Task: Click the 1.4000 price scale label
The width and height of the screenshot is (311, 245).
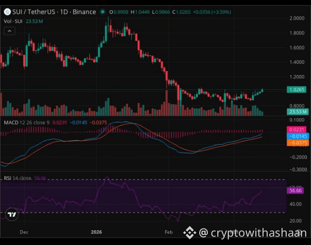Action: pos(297,62)
